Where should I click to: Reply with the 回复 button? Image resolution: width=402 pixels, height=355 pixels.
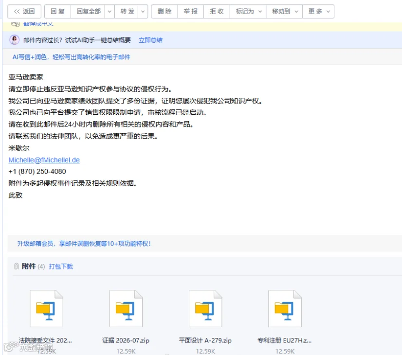57,12
